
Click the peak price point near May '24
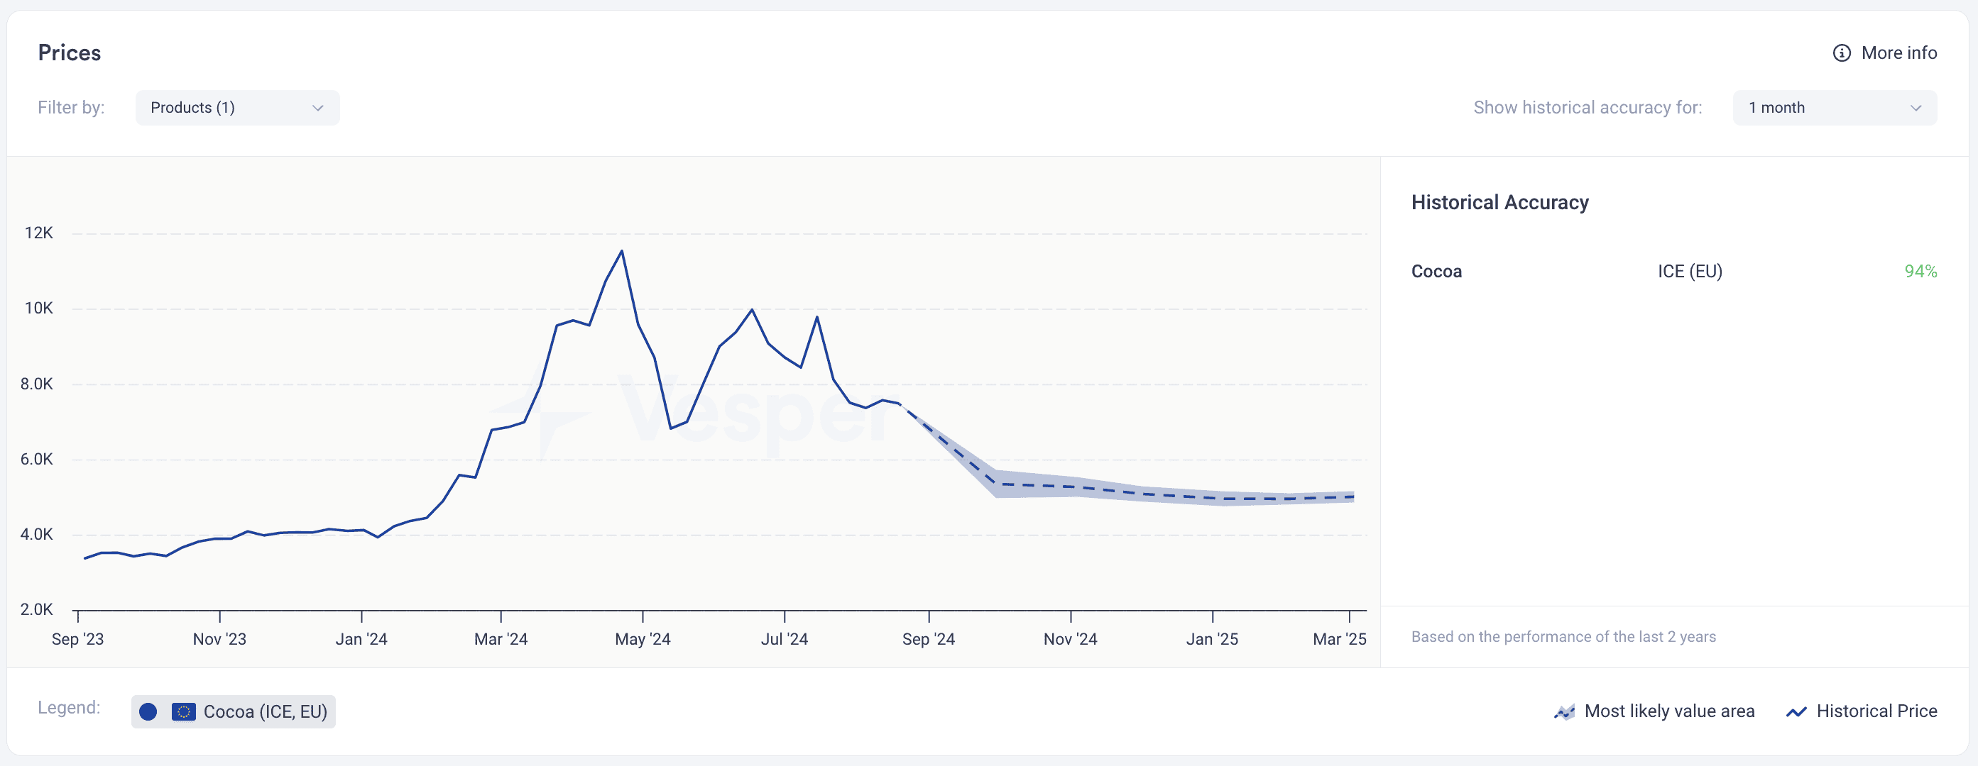point(622,251)
